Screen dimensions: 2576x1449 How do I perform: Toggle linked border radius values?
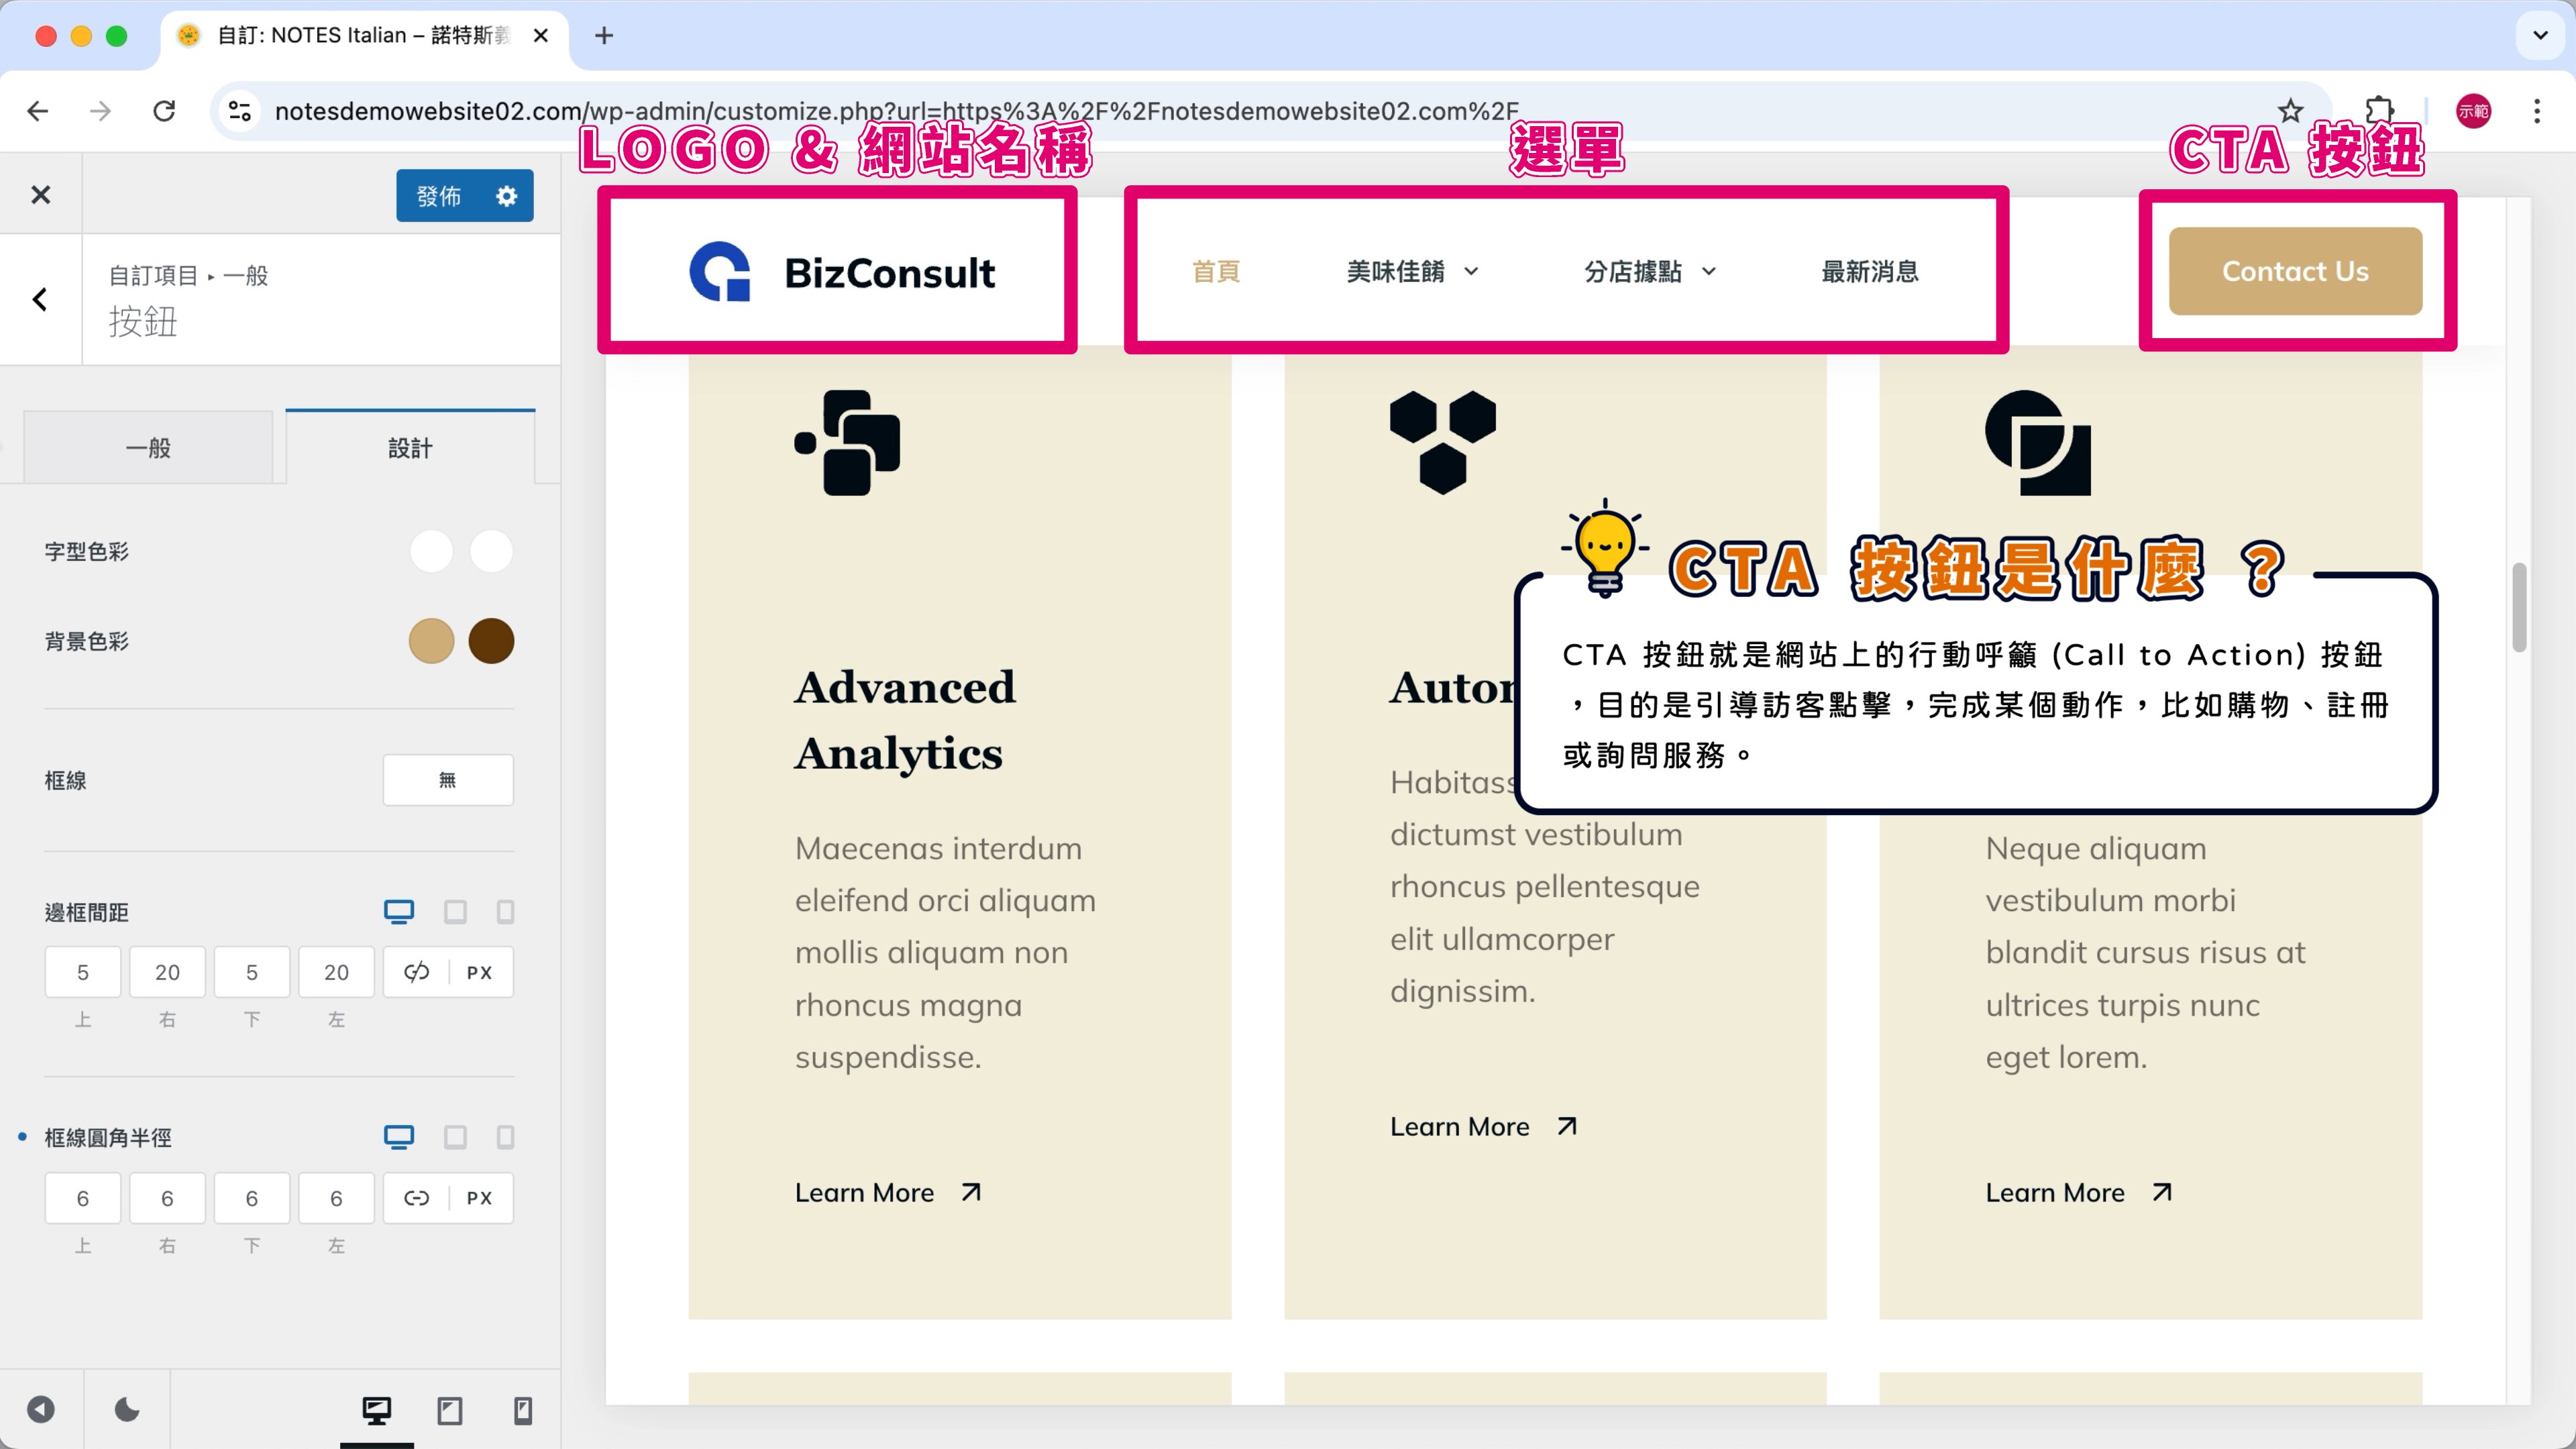tap(416, 1198)
